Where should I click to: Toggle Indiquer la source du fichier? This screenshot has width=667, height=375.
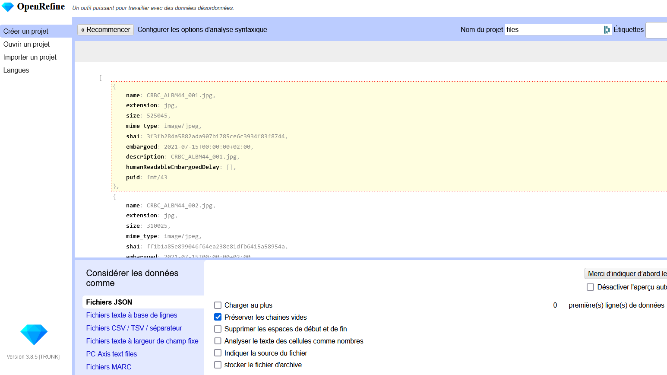[x=218, y=353]
